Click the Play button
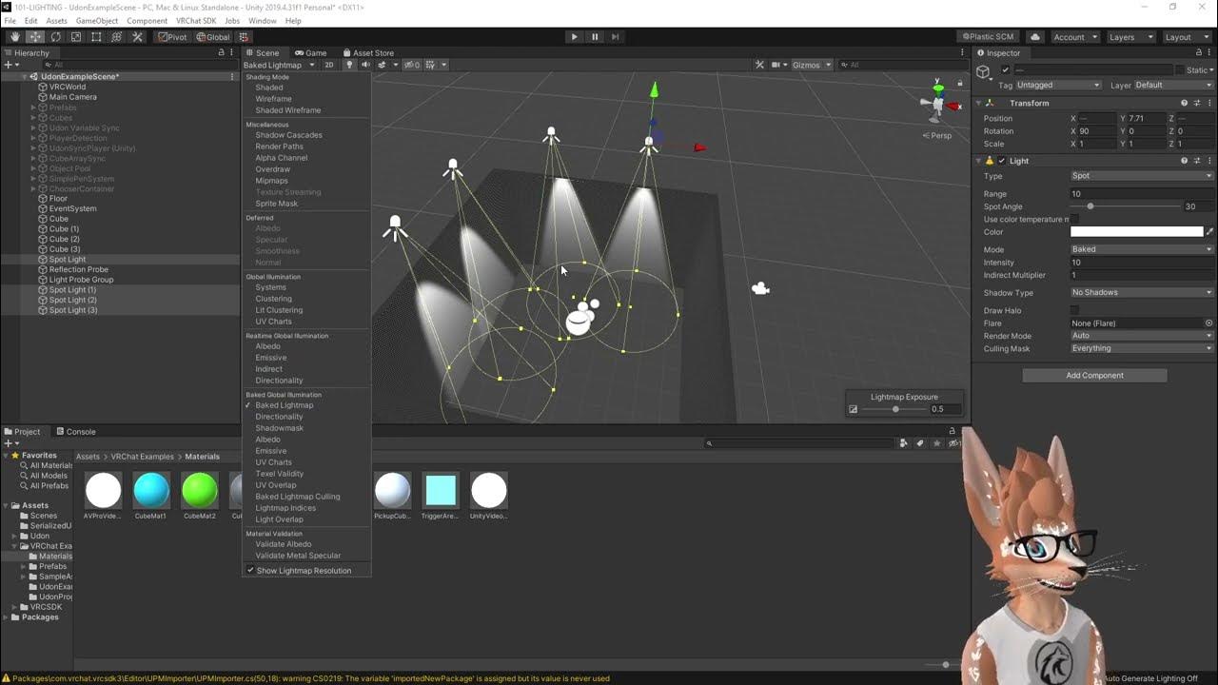 (574, 37)
